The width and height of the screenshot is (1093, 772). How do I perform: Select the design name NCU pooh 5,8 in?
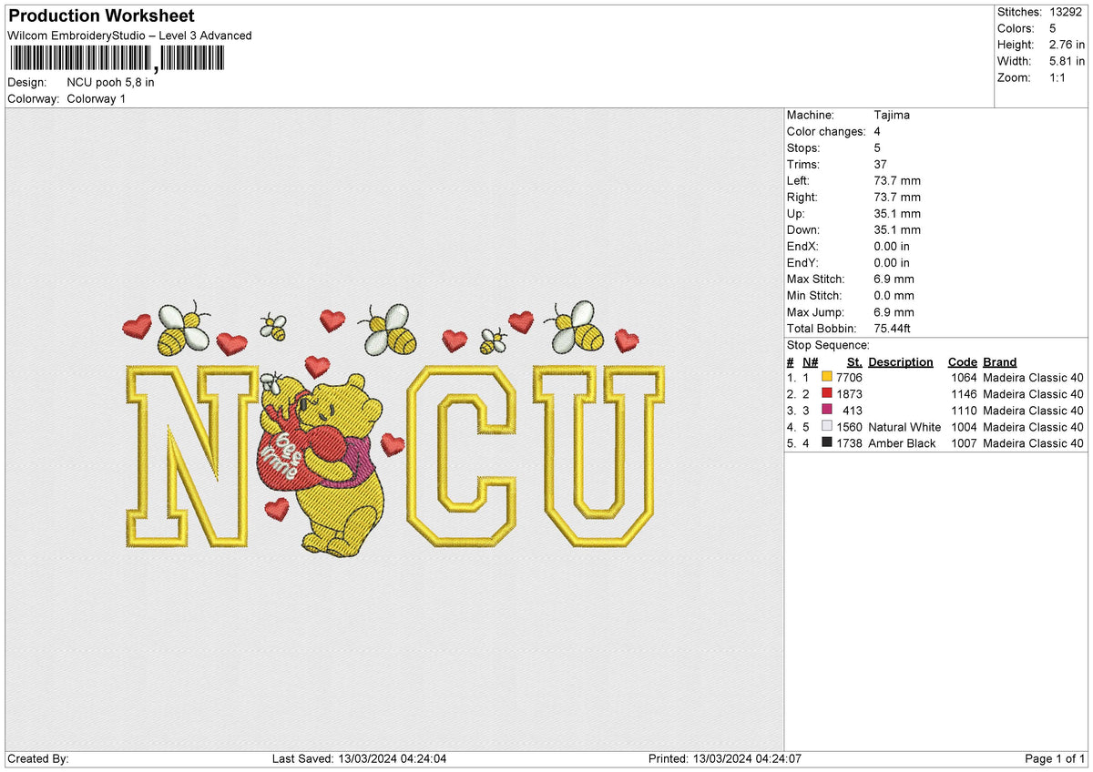tap(110, 82)
